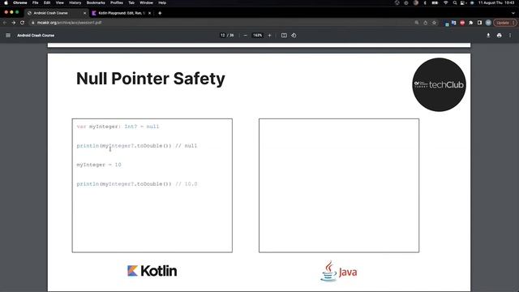Open the Extensions puzzle icon
The image size is (519, 292).
tap(470, 23)
